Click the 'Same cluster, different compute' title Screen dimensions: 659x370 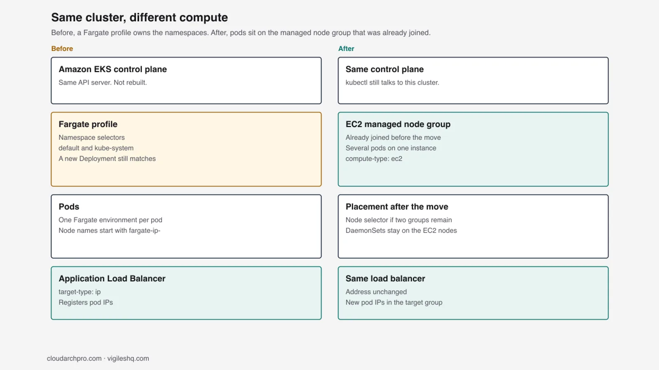pyautogui.click(x=139, y=18)
